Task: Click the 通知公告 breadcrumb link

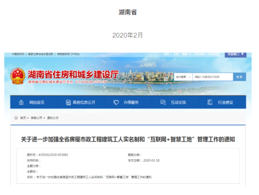Action: (53, 118)
